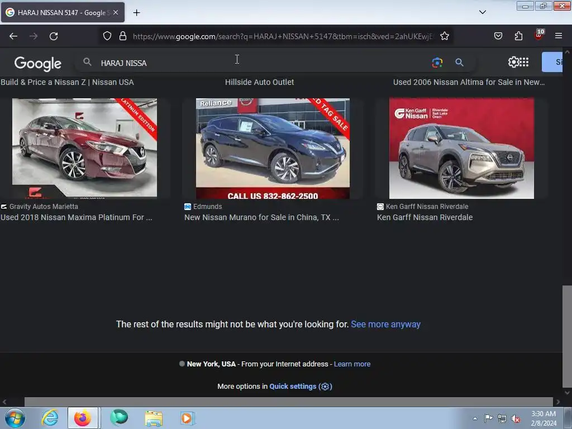
Task: Reload the current page
Action: (54, 36)
